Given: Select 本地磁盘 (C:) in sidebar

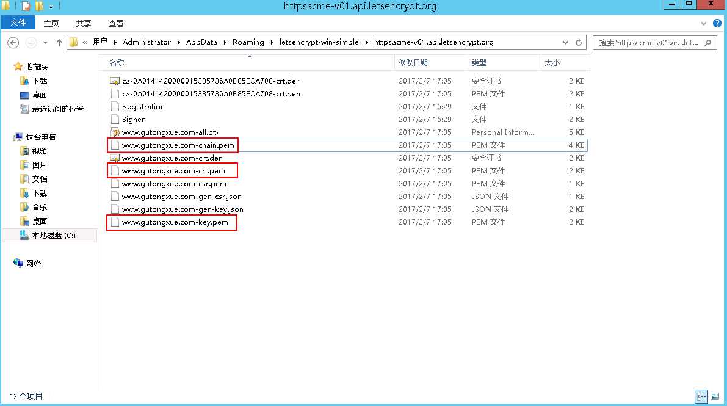Looking at the screenshot, I should (53, 235).
